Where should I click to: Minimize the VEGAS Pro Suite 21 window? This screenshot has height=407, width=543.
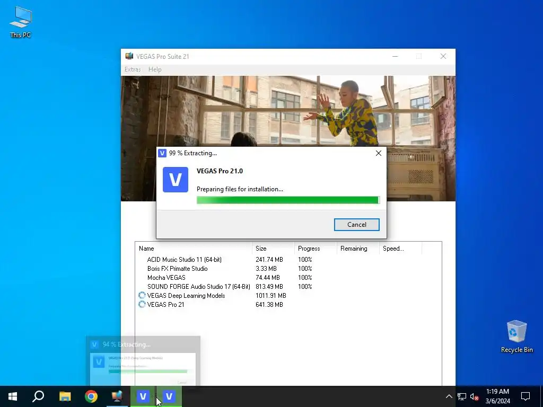tap(395, 56)
